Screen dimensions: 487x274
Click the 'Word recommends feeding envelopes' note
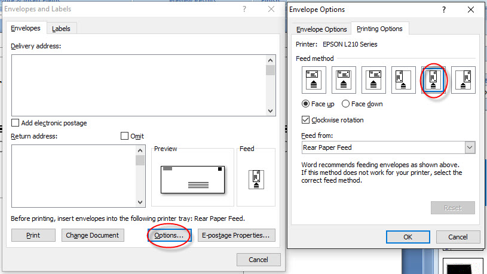pos(382,173)
